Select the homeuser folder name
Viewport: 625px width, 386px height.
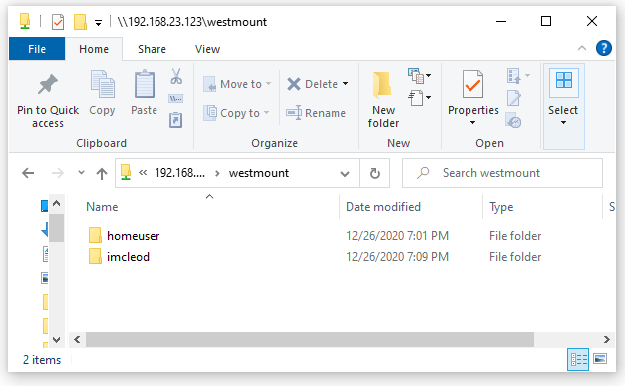[134, 236]
